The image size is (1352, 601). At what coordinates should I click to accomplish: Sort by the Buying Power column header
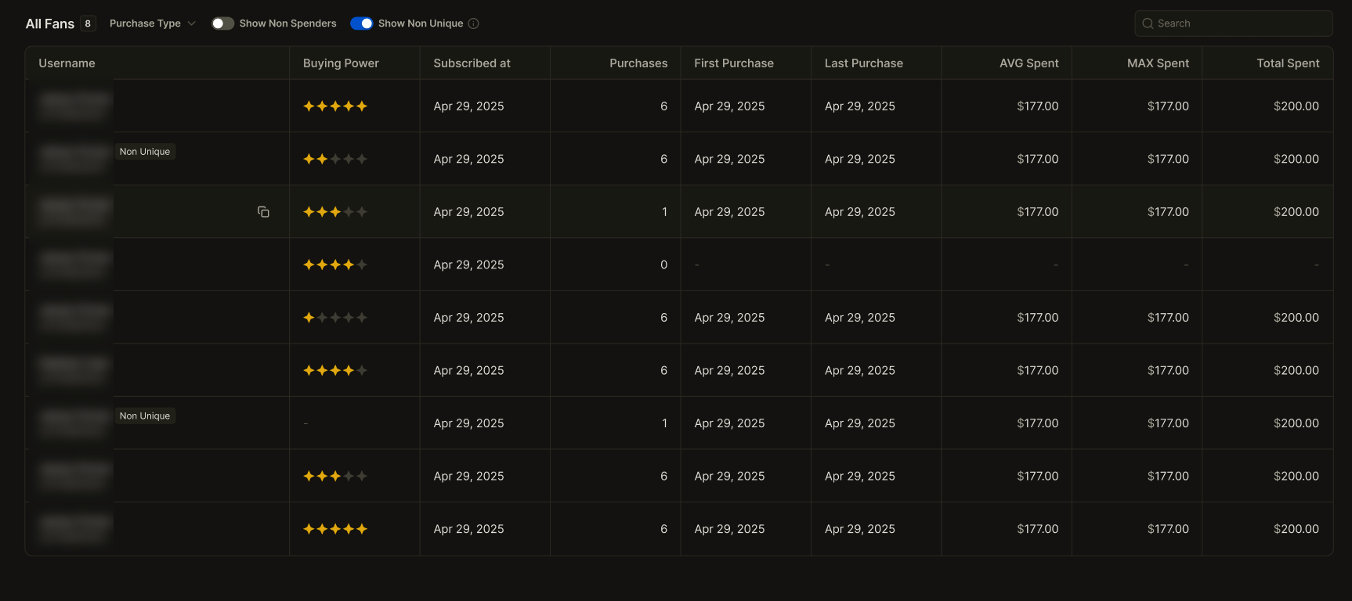[x=341, y=63]
